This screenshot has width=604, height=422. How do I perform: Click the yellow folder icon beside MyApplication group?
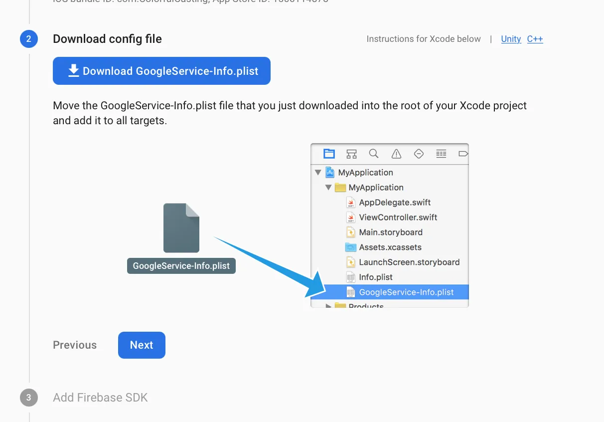click(340, 188)
